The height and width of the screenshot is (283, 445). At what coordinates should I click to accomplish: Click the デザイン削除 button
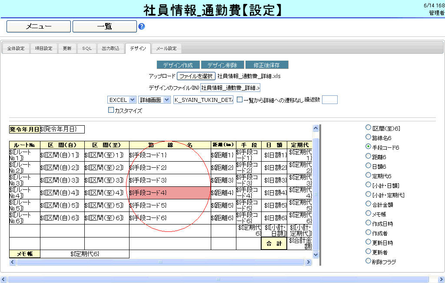[x=222, y=65]
